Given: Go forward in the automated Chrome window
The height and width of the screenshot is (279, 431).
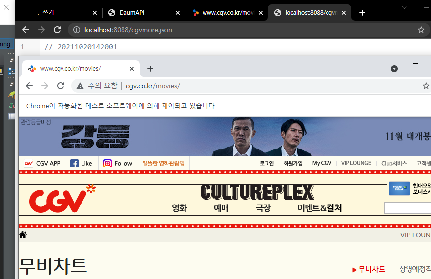Looking at the screenshot, I should coord(45,86).
